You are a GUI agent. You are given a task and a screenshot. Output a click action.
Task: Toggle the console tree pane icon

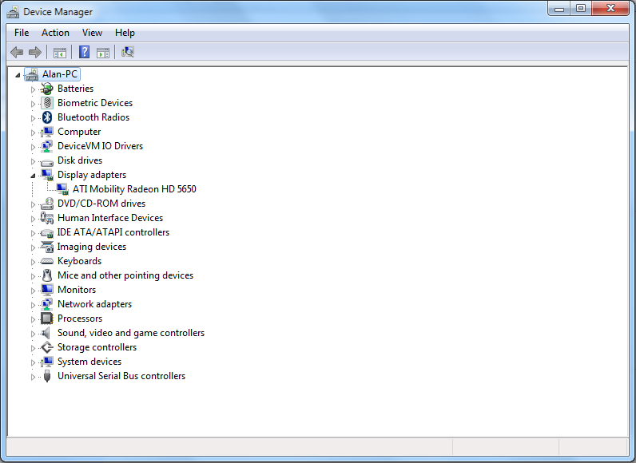pyautogui.click(x=60, y=52)
